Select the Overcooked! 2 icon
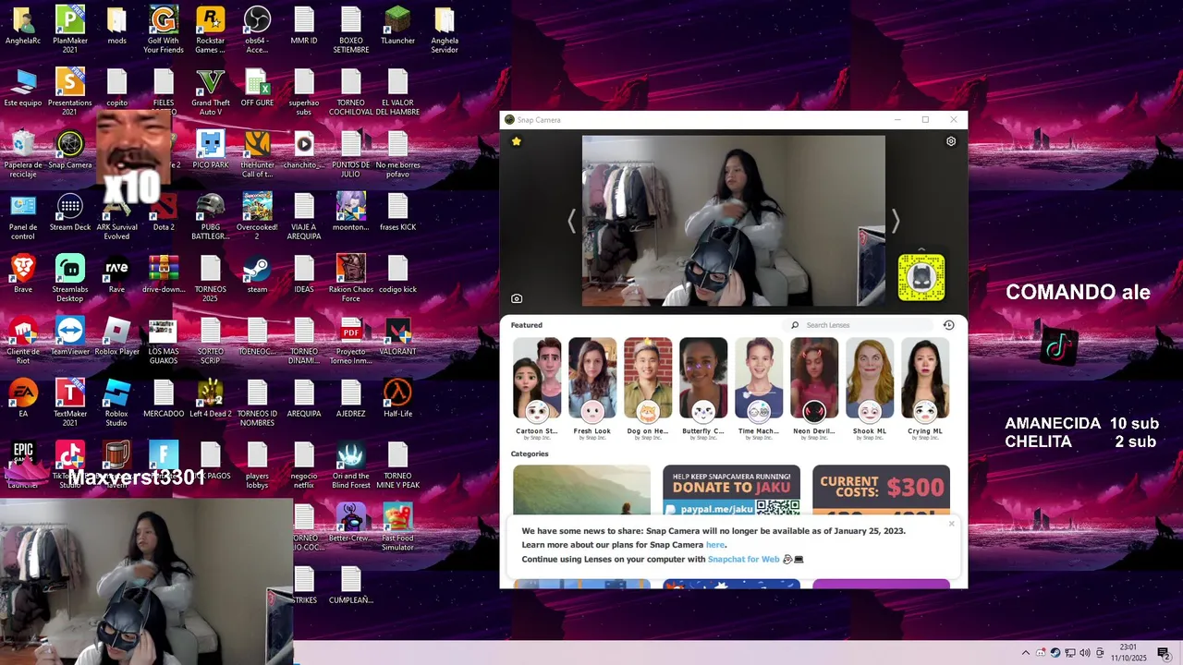 click(257, 216)
